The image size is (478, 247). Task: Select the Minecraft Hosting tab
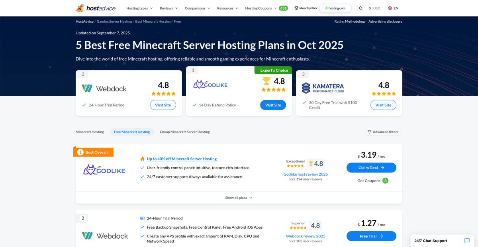90,132
